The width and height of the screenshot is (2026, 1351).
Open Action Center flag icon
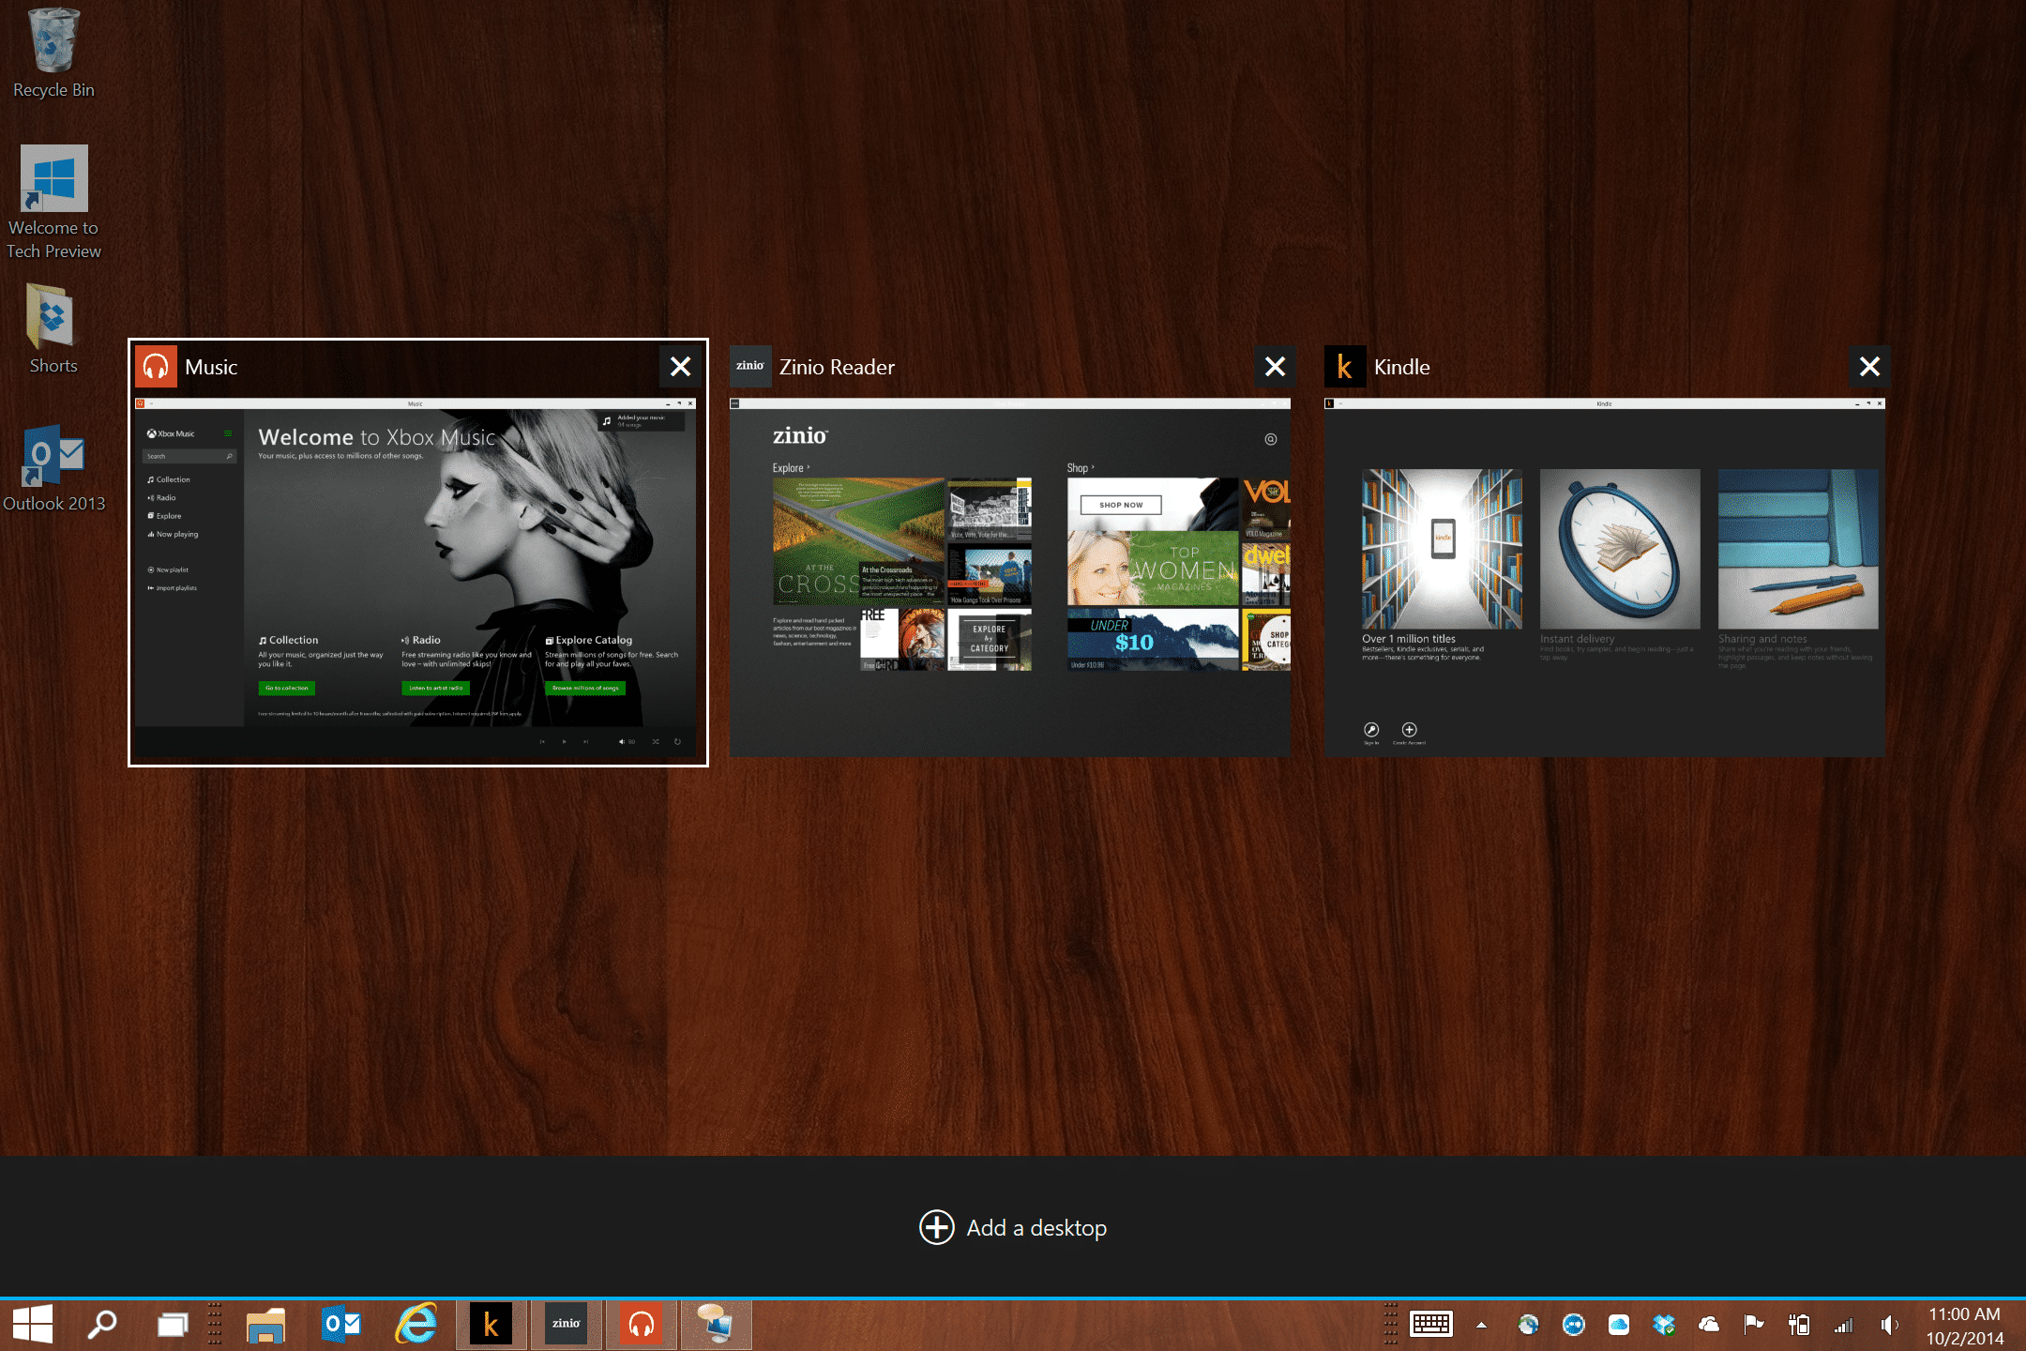coord(1753,1325)
